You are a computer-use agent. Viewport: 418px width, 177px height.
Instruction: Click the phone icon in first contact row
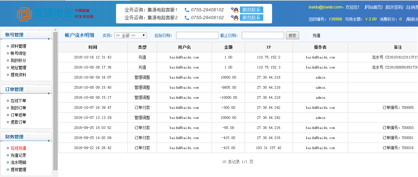point(187,10)
